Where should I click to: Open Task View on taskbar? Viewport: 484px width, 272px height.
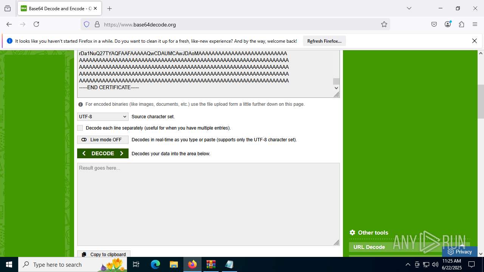point(136,264)
